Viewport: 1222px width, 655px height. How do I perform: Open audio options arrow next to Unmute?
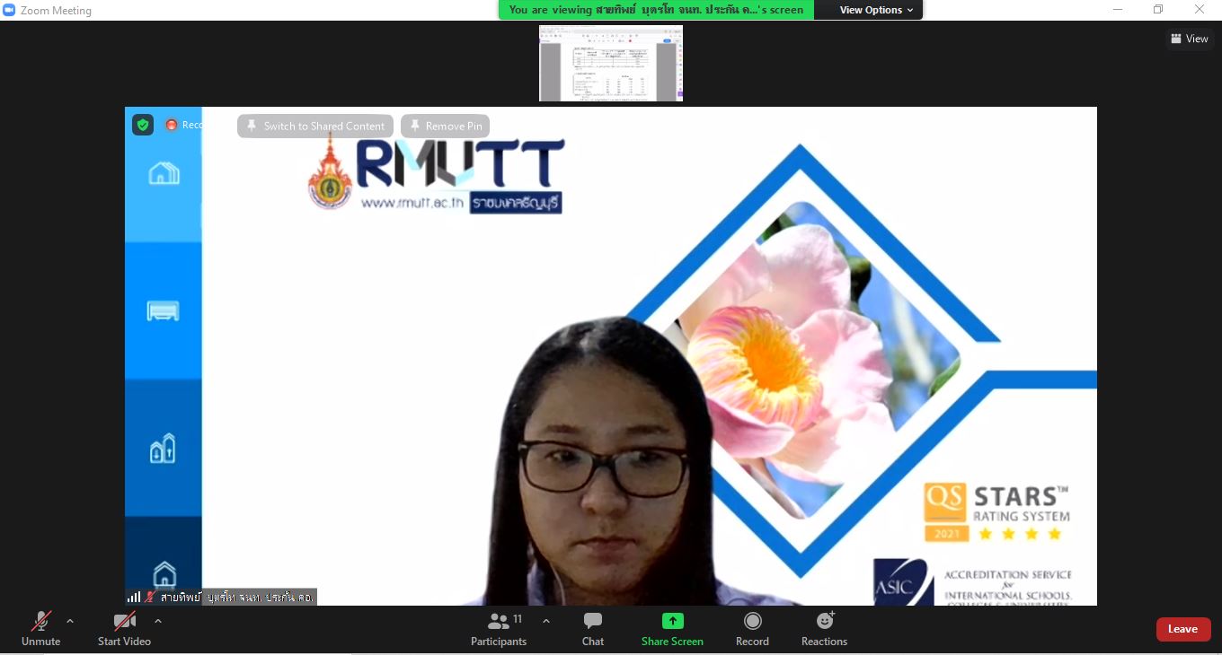click(70, 621)
